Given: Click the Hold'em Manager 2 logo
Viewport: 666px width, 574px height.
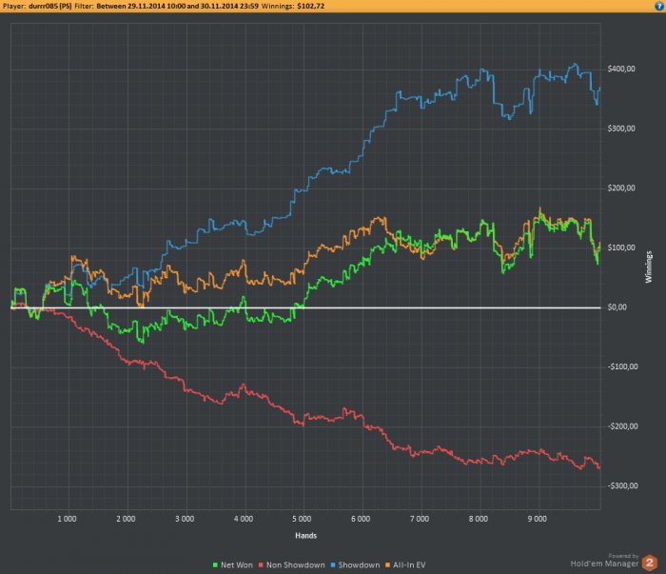Looking at the screenshot, I should 649,563.
